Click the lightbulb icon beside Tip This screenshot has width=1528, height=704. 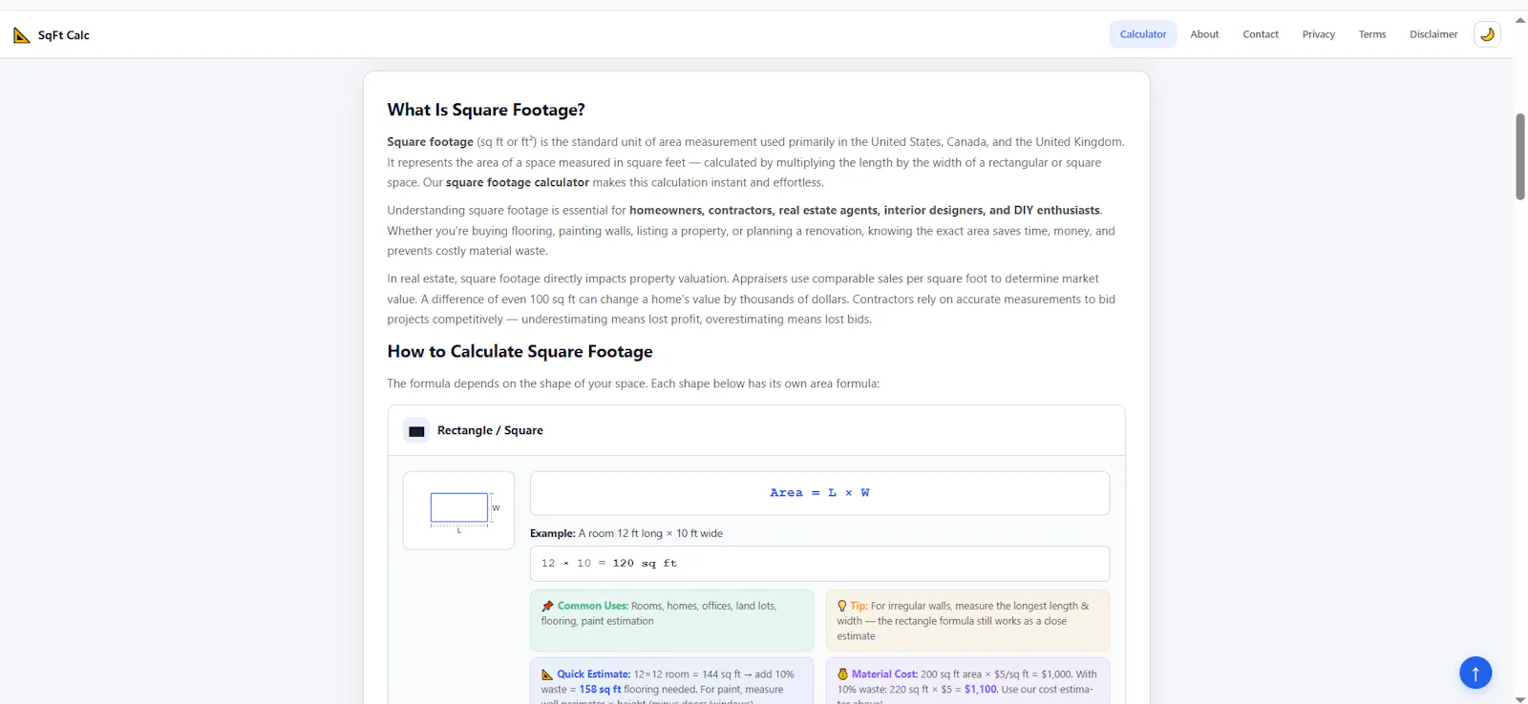pyautogui.click(x=842, y=606)
